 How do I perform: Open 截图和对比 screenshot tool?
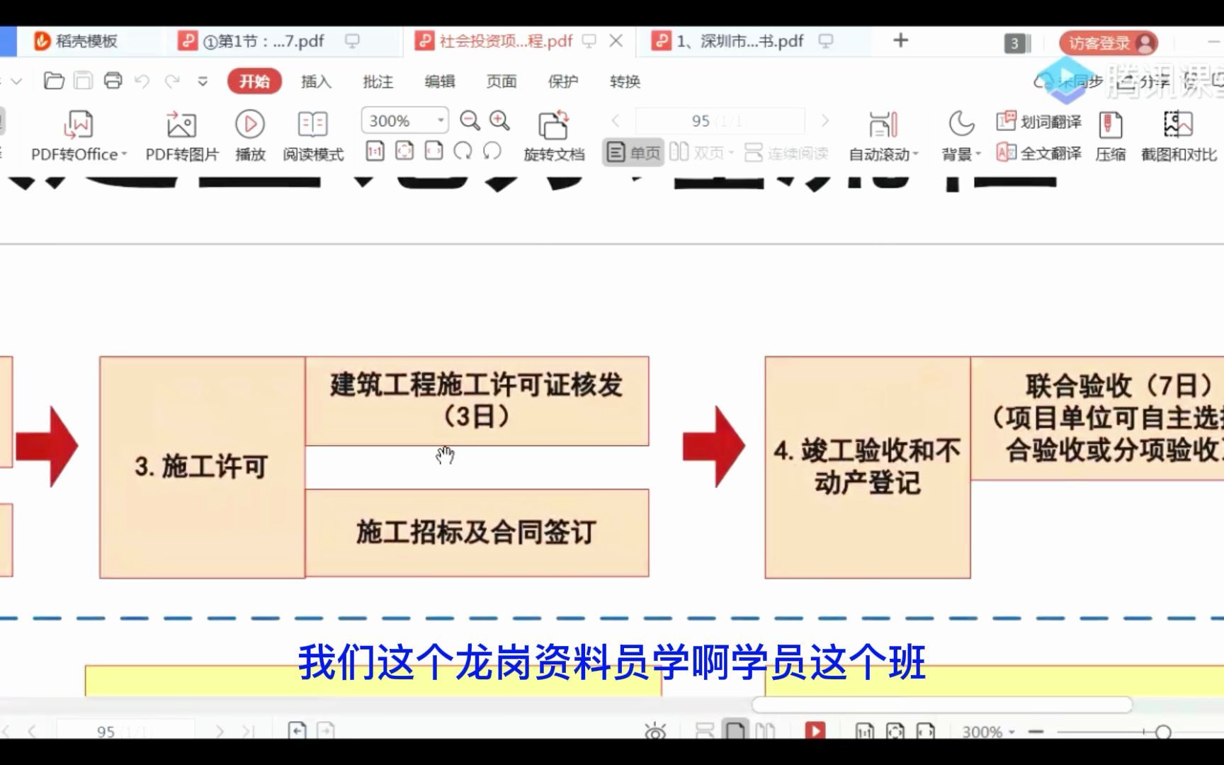(x=1179, y=136)
